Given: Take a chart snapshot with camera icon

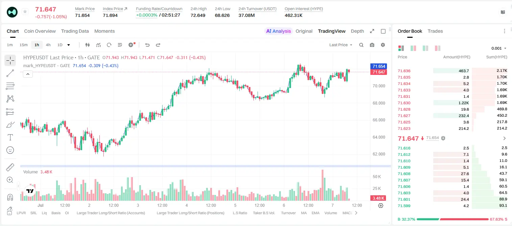Looking at the screenshot, I should tap(372, 45).
